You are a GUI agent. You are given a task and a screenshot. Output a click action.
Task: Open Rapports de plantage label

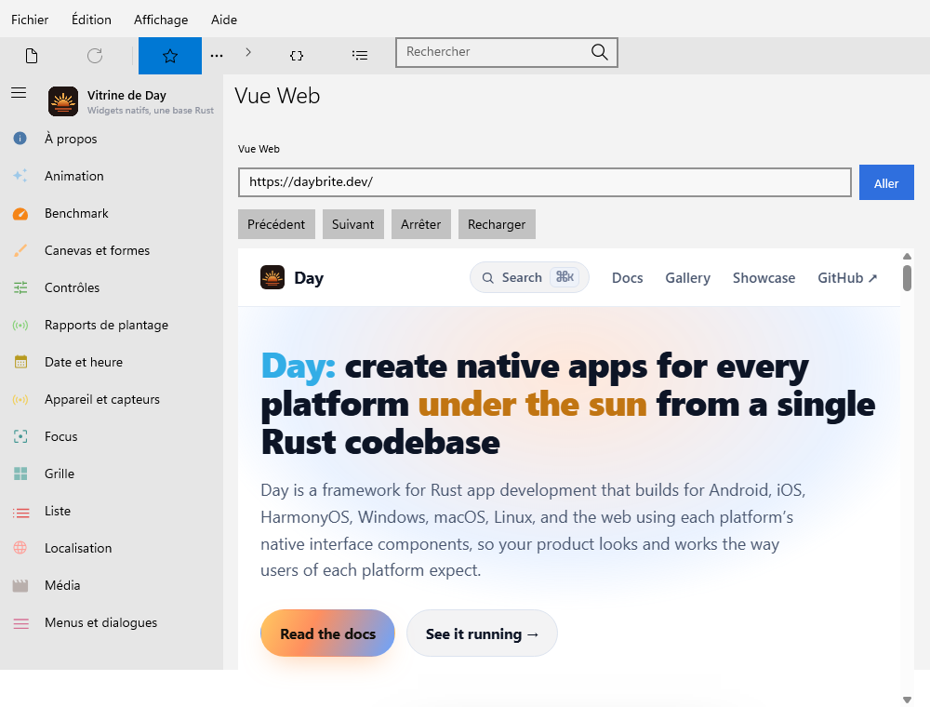pos(106,325)
